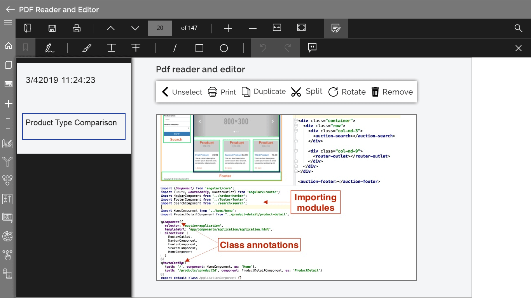Click Home icon in left sidebar
Image resolution: width=531 pixels, height=298 pixels.
8,46
